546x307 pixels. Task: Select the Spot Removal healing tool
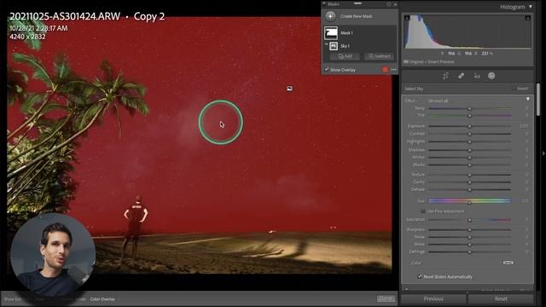click(x=461, y=76)
